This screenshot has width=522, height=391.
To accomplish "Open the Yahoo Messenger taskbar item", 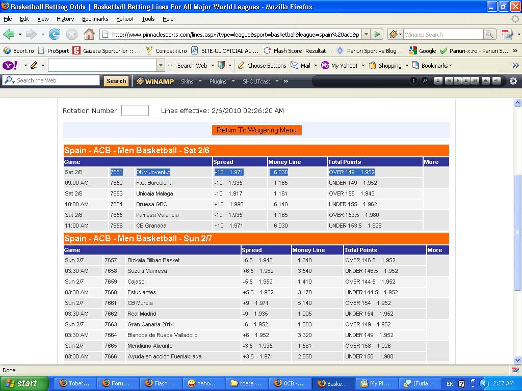I will pyautogui.click(x=203, y=383).
